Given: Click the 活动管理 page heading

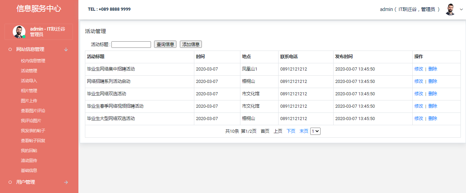Looking at the screenshot, I should tap(96, 31).
